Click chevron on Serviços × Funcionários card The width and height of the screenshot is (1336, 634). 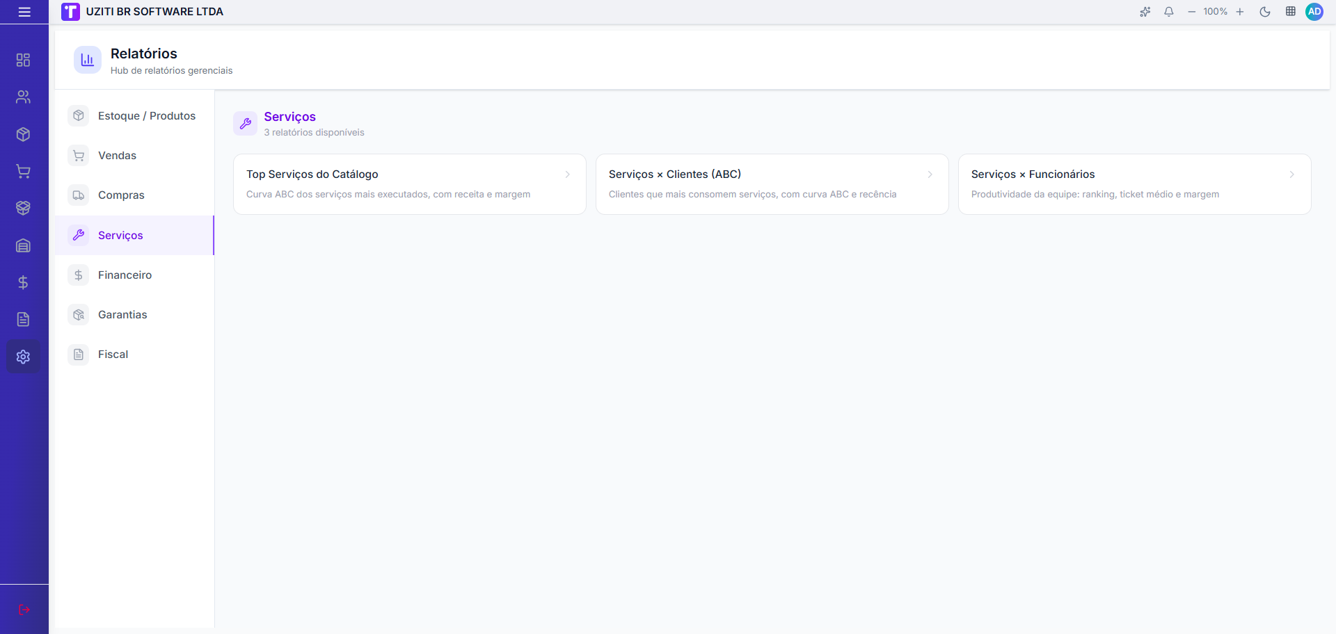point(1292,174)
